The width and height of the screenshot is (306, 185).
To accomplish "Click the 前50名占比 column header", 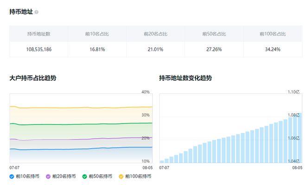I will [x=214, y=34].
